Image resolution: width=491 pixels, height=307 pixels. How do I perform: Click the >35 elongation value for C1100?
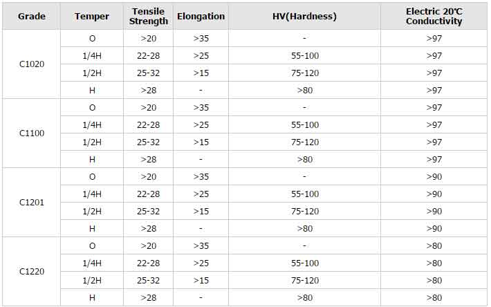(x=201, y=107)
